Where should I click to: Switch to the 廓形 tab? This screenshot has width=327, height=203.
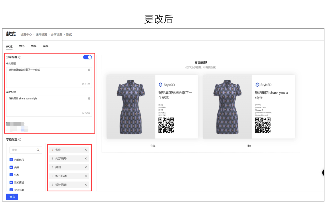(22, 46)
